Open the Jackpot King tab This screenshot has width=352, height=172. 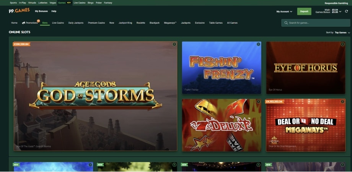coord(125,23)
